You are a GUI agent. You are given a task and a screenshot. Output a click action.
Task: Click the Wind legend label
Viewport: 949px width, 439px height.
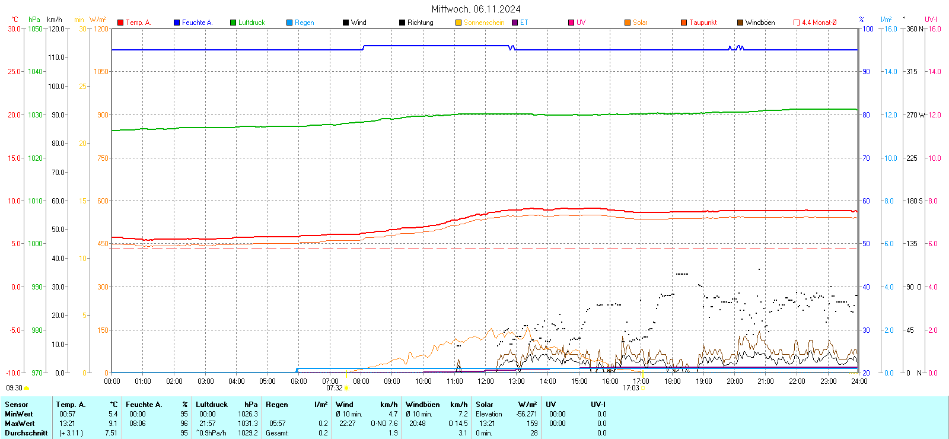click(358, 23)
